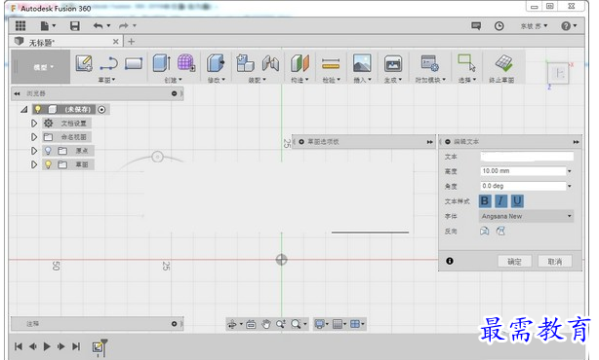The image size is (599, 360).
Task: Open the job status clock icon
Action: tap(499, 26)
